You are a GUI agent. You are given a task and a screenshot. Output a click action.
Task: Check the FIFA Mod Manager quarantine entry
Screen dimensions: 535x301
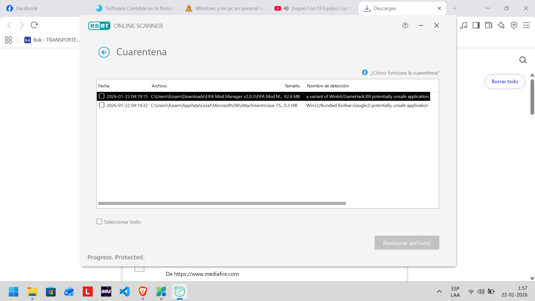pos(102,96)
